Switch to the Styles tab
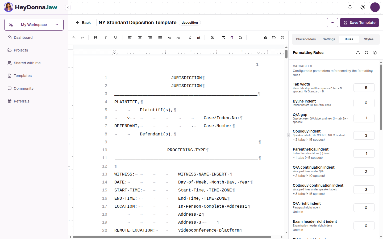Image resolution: width=383 pixels, height=239 pixels. click(x=369, y=39)
